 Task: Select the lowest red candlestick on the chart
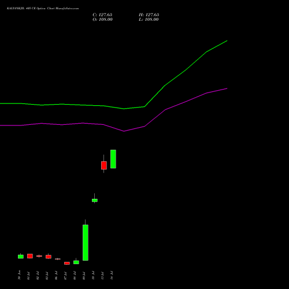(x=67, y=263)
